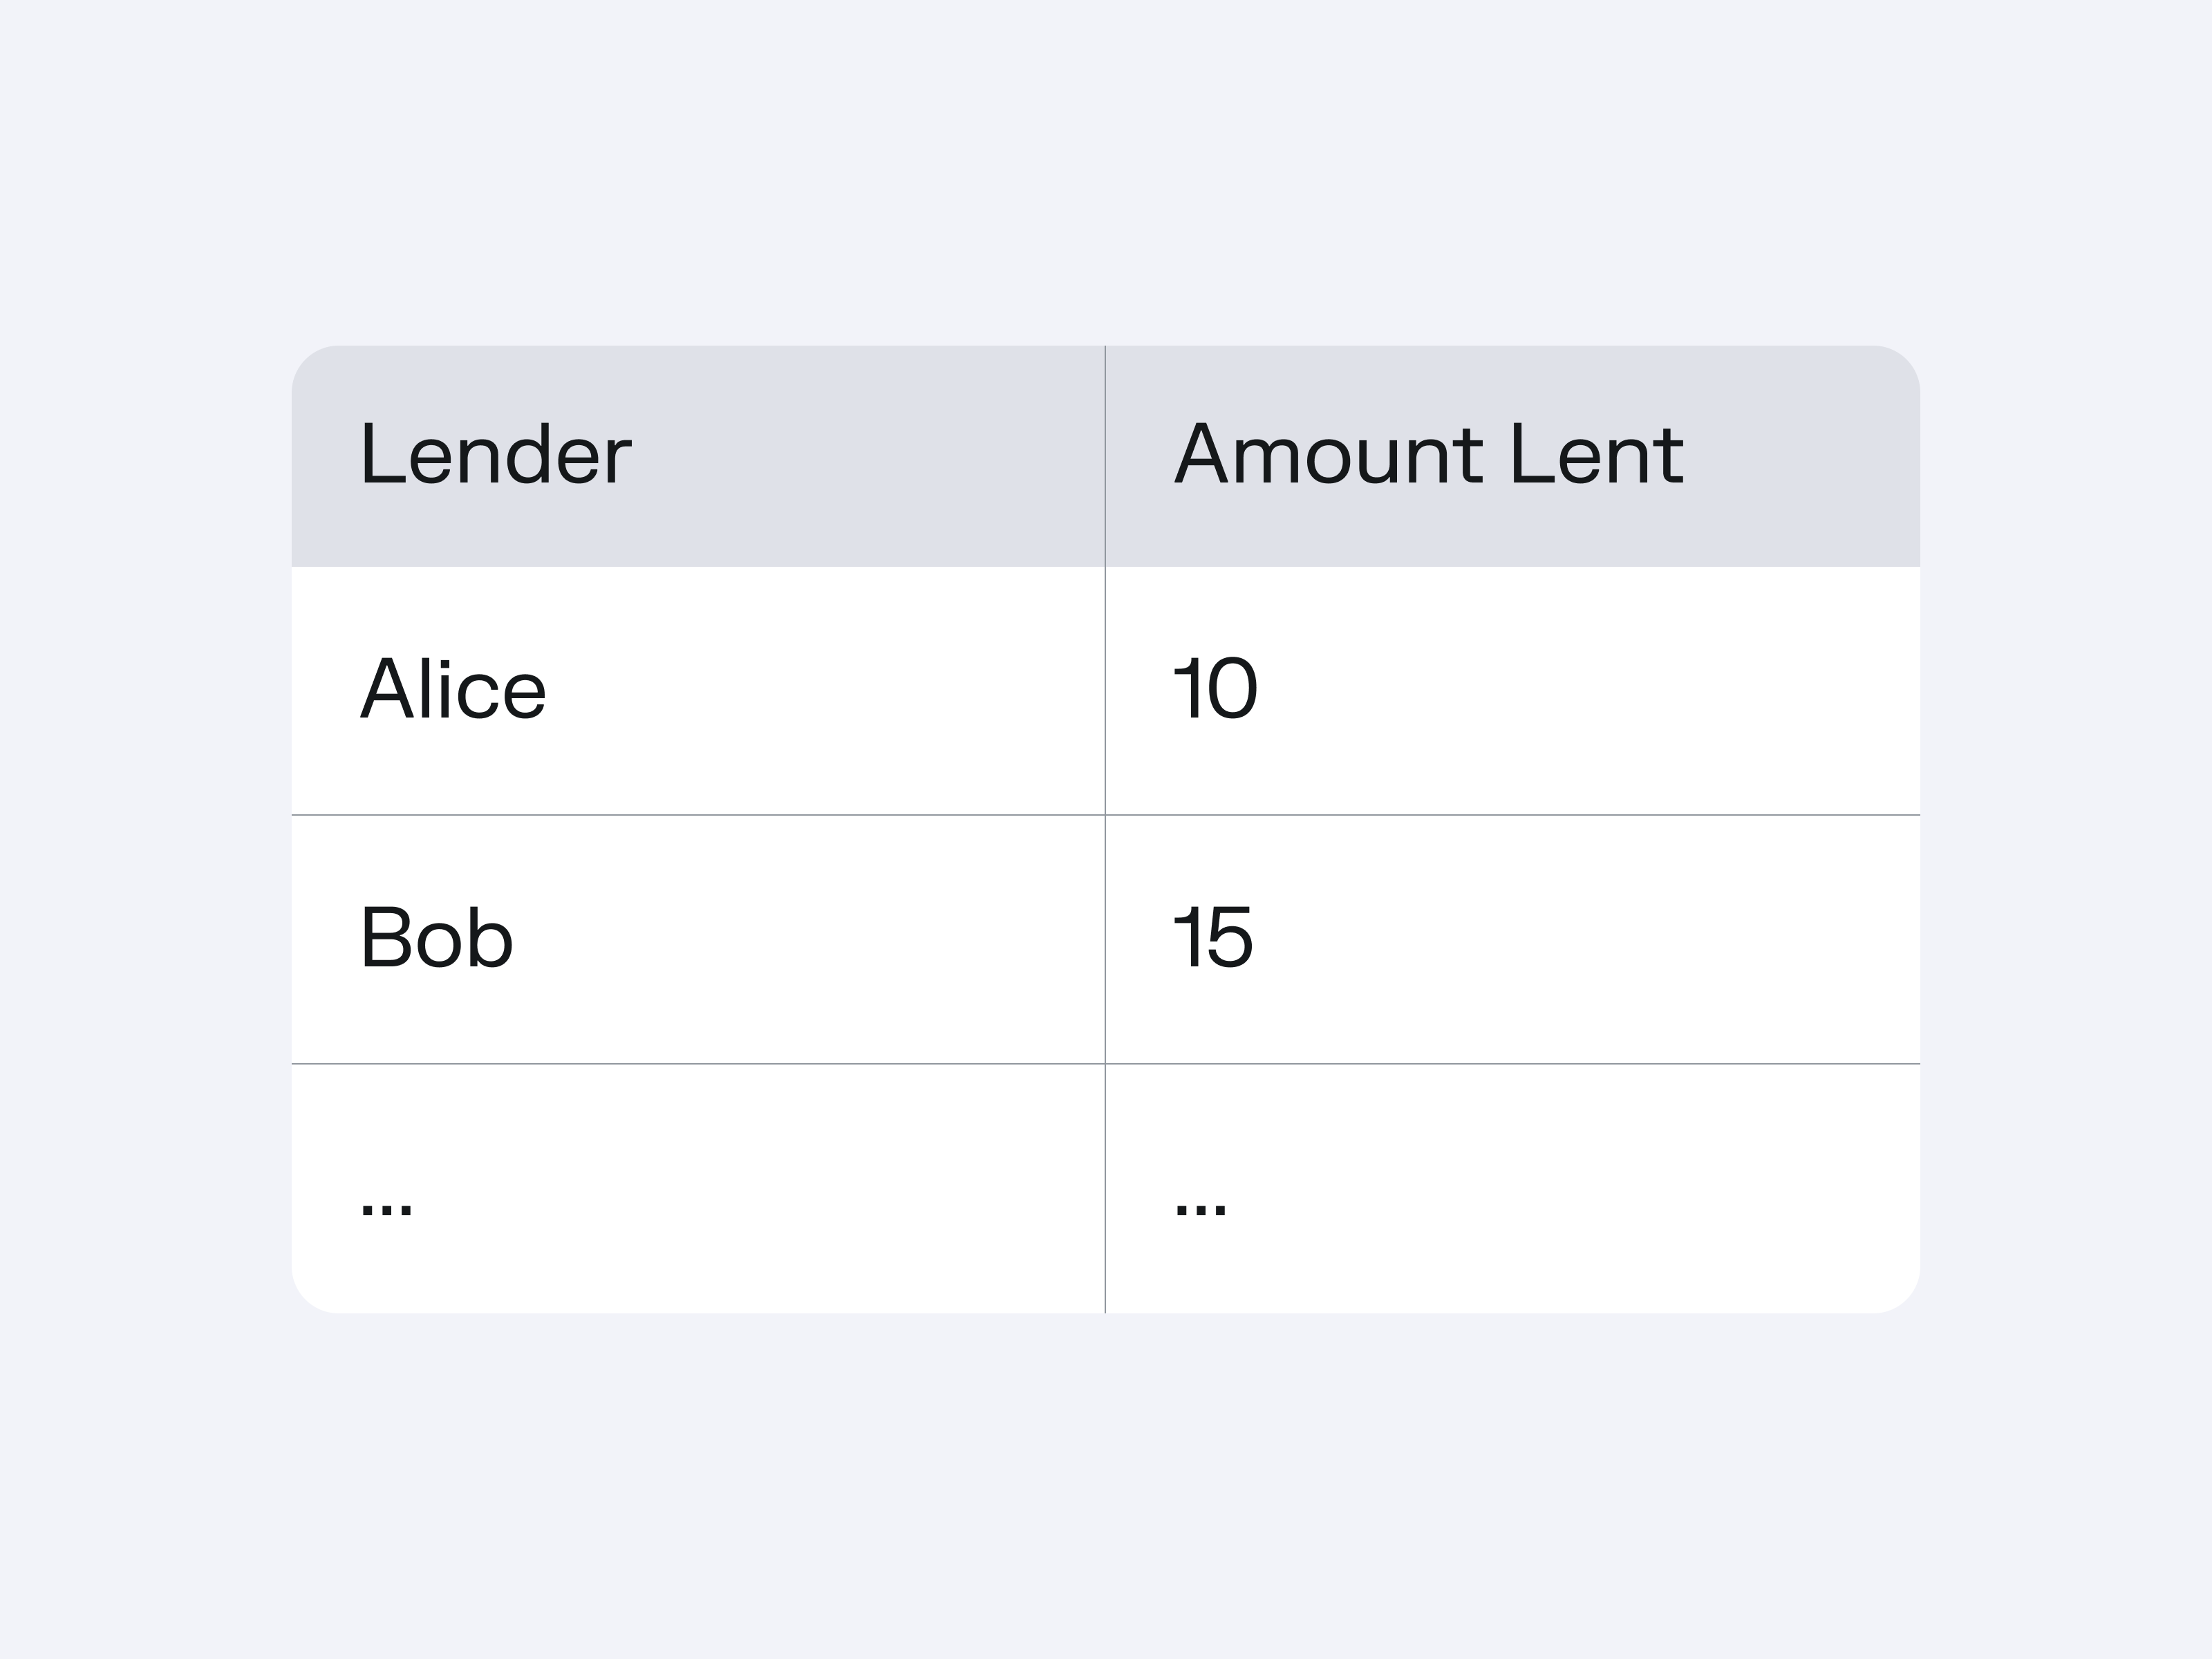This screenshot has height=1659, width=2212.
Task: Click the column divider between Bob and 15
Action: [x=1105, y=938]
